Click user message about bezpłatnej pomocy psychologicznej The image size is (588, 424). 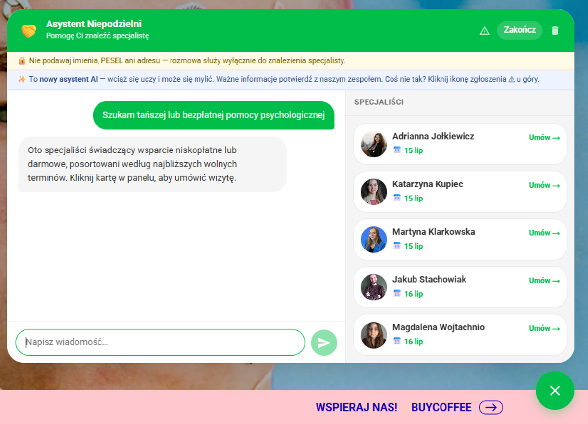214,115
